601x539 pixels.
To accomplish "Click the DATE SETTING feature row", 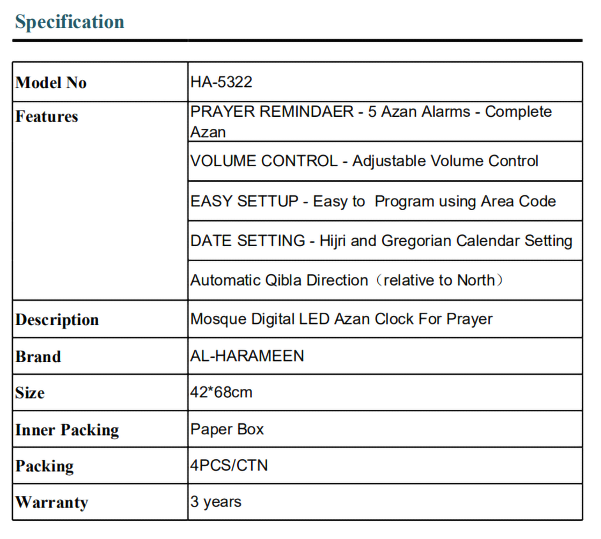I will (x=381, y=241).
